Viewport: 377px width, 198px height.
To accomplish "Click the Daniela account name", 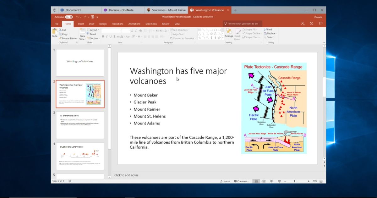I will 318,17.
